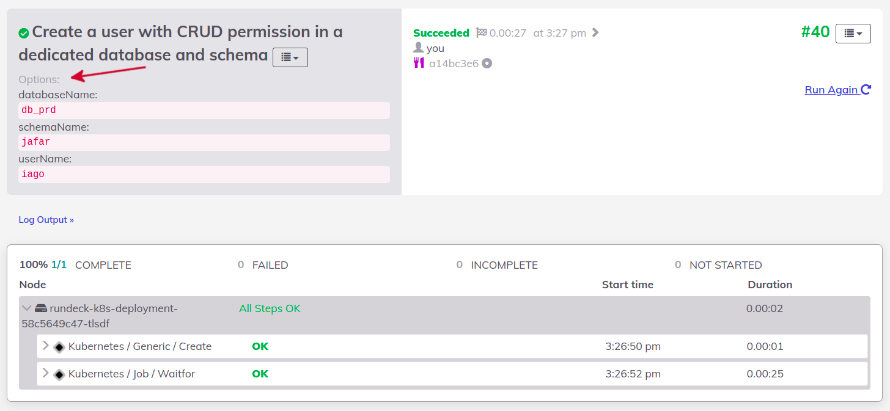This screenshot has width=890, height=411.
Task: Click the a14bc3e6 execution ID text
Action: coord(454,64)
